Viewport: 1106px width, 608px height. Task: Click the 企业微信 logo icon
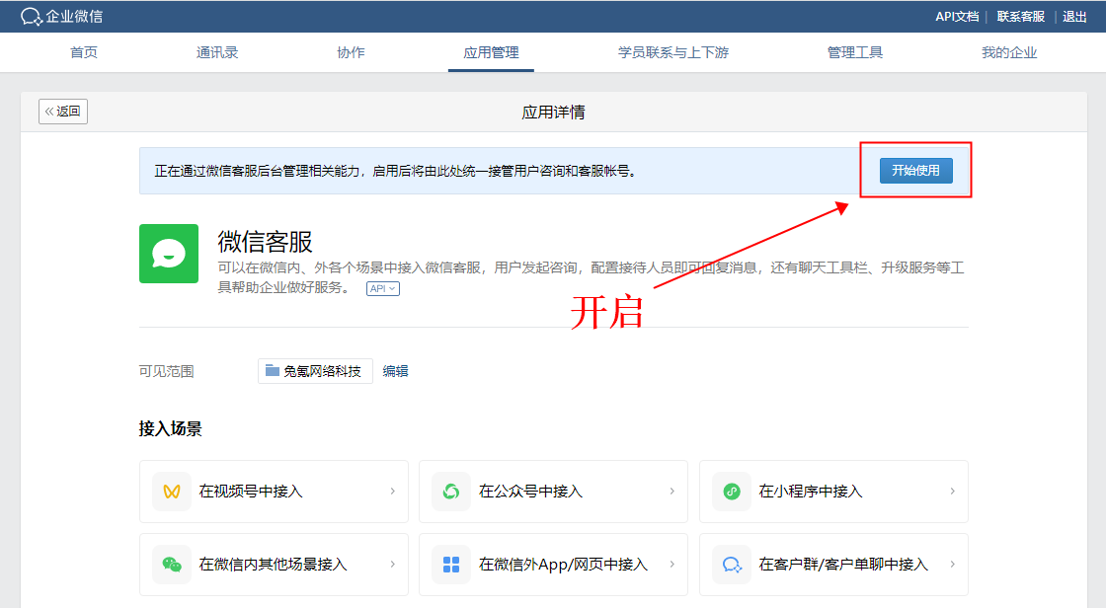(31, 16)
